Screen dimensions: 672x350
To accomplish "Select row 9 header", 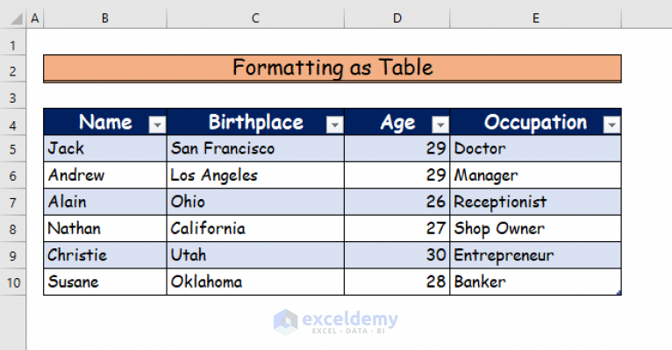I will [x=13, y=256].
